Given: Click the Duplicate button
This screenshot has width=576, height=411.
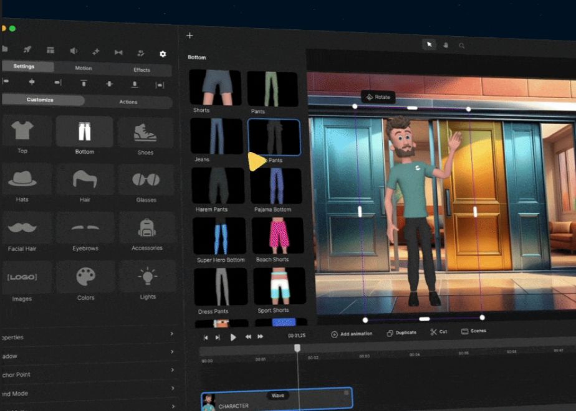Looking at the screenshot, I should point(401,333).
